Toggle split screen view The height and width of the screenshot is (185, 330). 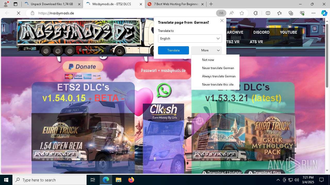tap(268, 13)
